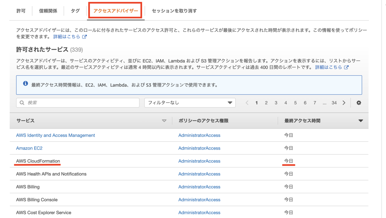The image size is (386, 218).
Task: Open the フィルターなし filter dropdown
Action: (x=190, y=103)
